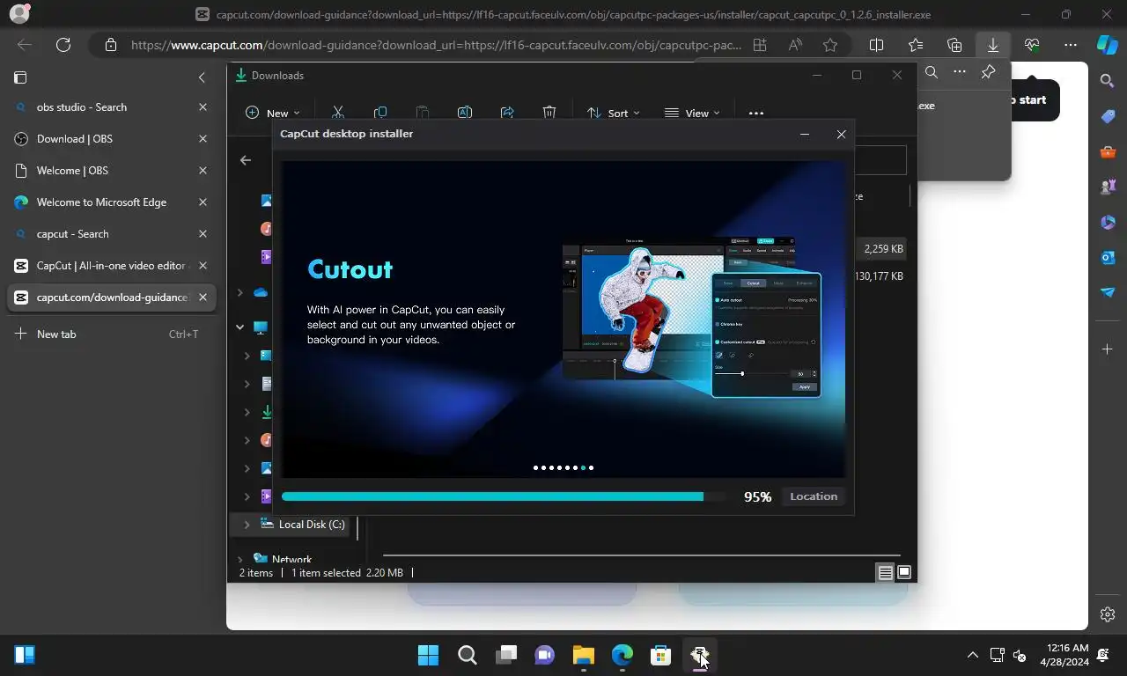Open the Sort dropdown in Explorer

614,113
